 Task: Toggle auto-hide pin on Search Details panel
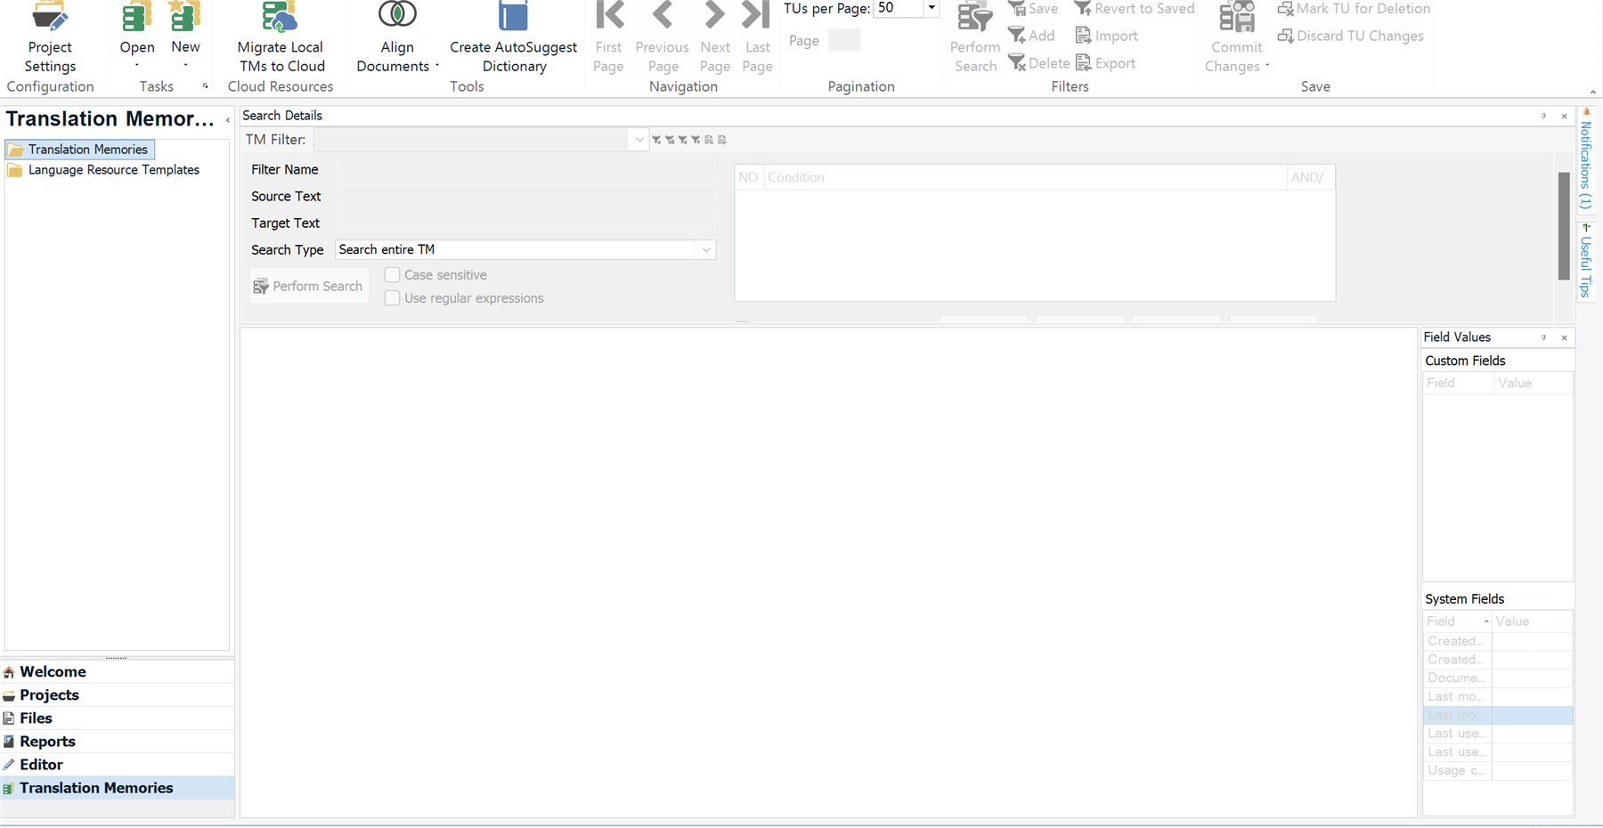[x=1544, y=116]
